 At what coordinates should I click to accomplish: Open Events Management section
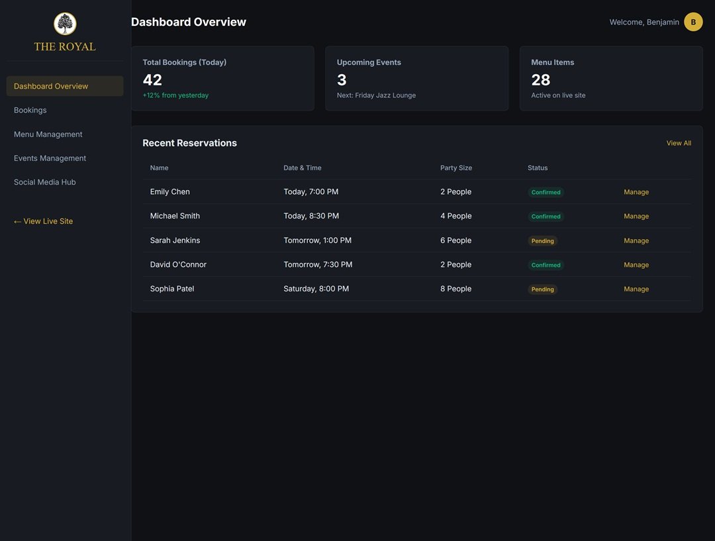65,158
